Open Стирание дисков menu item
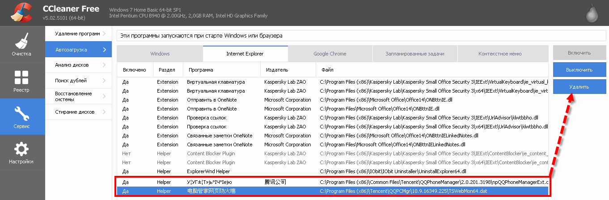This screenshot has width=609, height=200. tap(78, 112)
